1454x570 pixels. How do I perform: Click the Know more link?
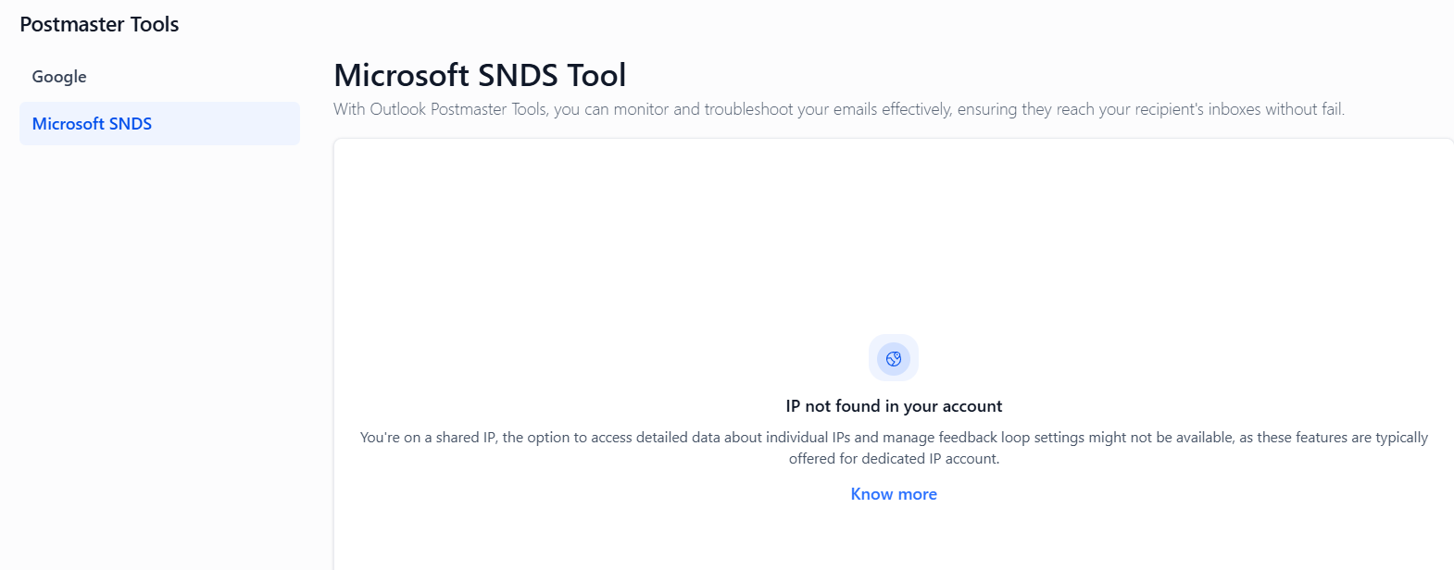(x=894, y=494)
